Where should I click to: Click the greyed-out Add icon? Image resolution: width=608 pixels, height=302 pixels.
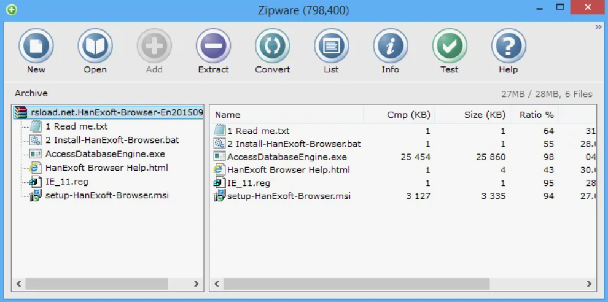pos(154,46)
